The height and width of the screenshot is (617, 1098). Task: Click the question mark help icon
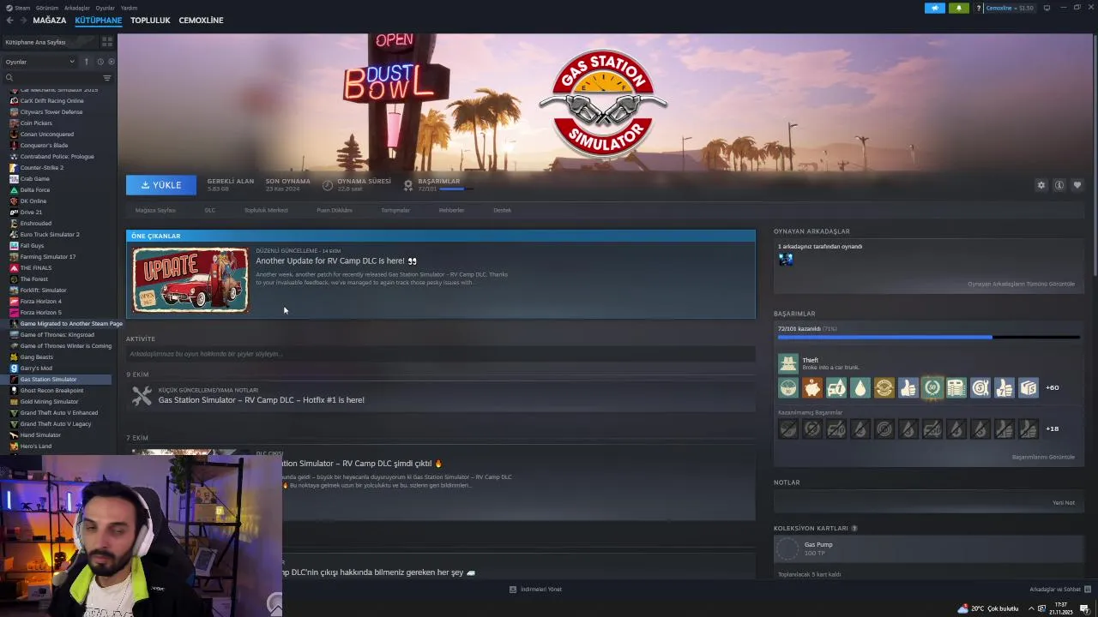pos(978,8)
